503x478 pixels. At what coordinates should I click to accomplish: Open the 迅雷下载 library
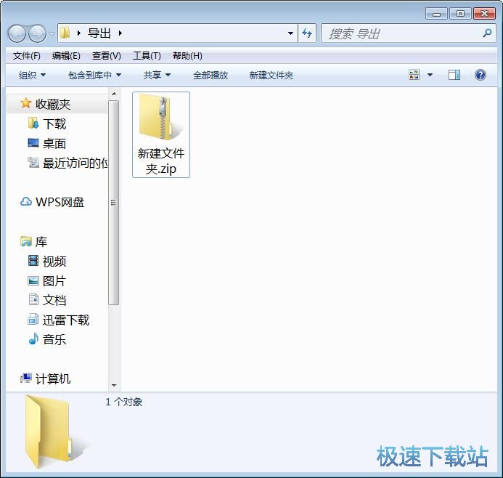click(66, 320)
